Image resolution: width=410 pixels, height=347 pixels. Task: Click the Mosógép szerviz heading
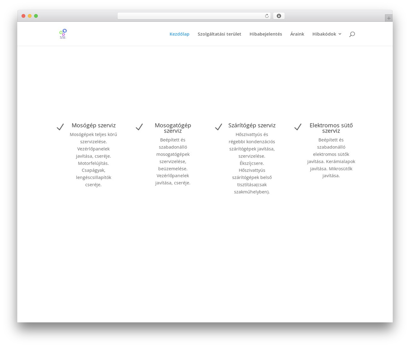(94, 125)
